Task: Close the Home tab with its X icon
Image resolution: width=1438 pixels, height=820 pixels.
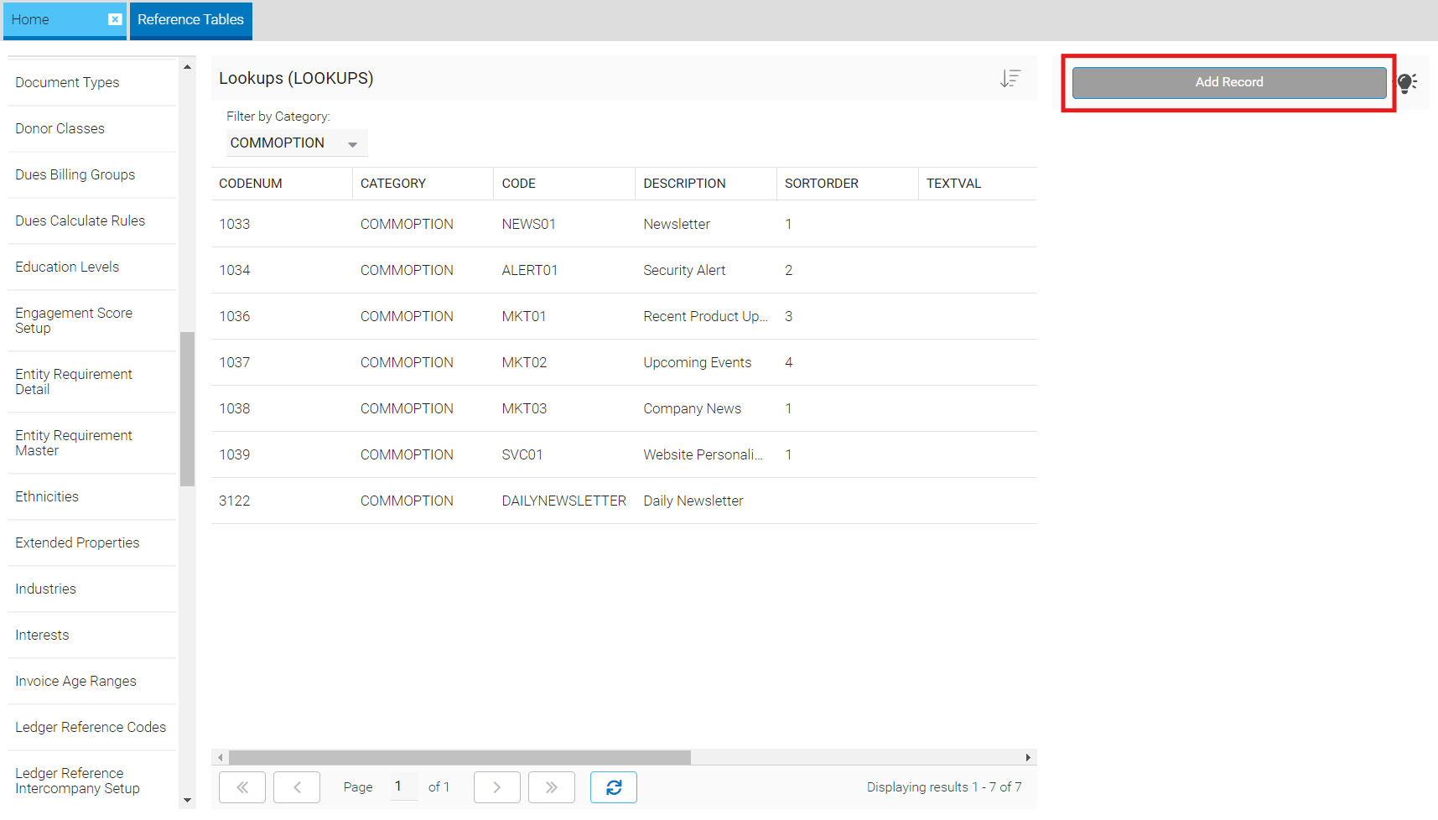Action: (x=115, y=19)
